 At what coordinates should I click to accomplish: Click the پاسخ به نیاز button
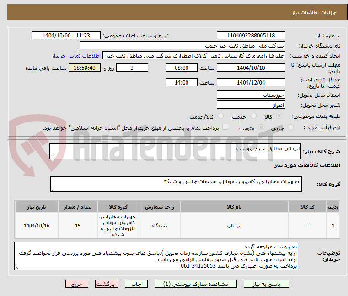click(x=266, y=284)
